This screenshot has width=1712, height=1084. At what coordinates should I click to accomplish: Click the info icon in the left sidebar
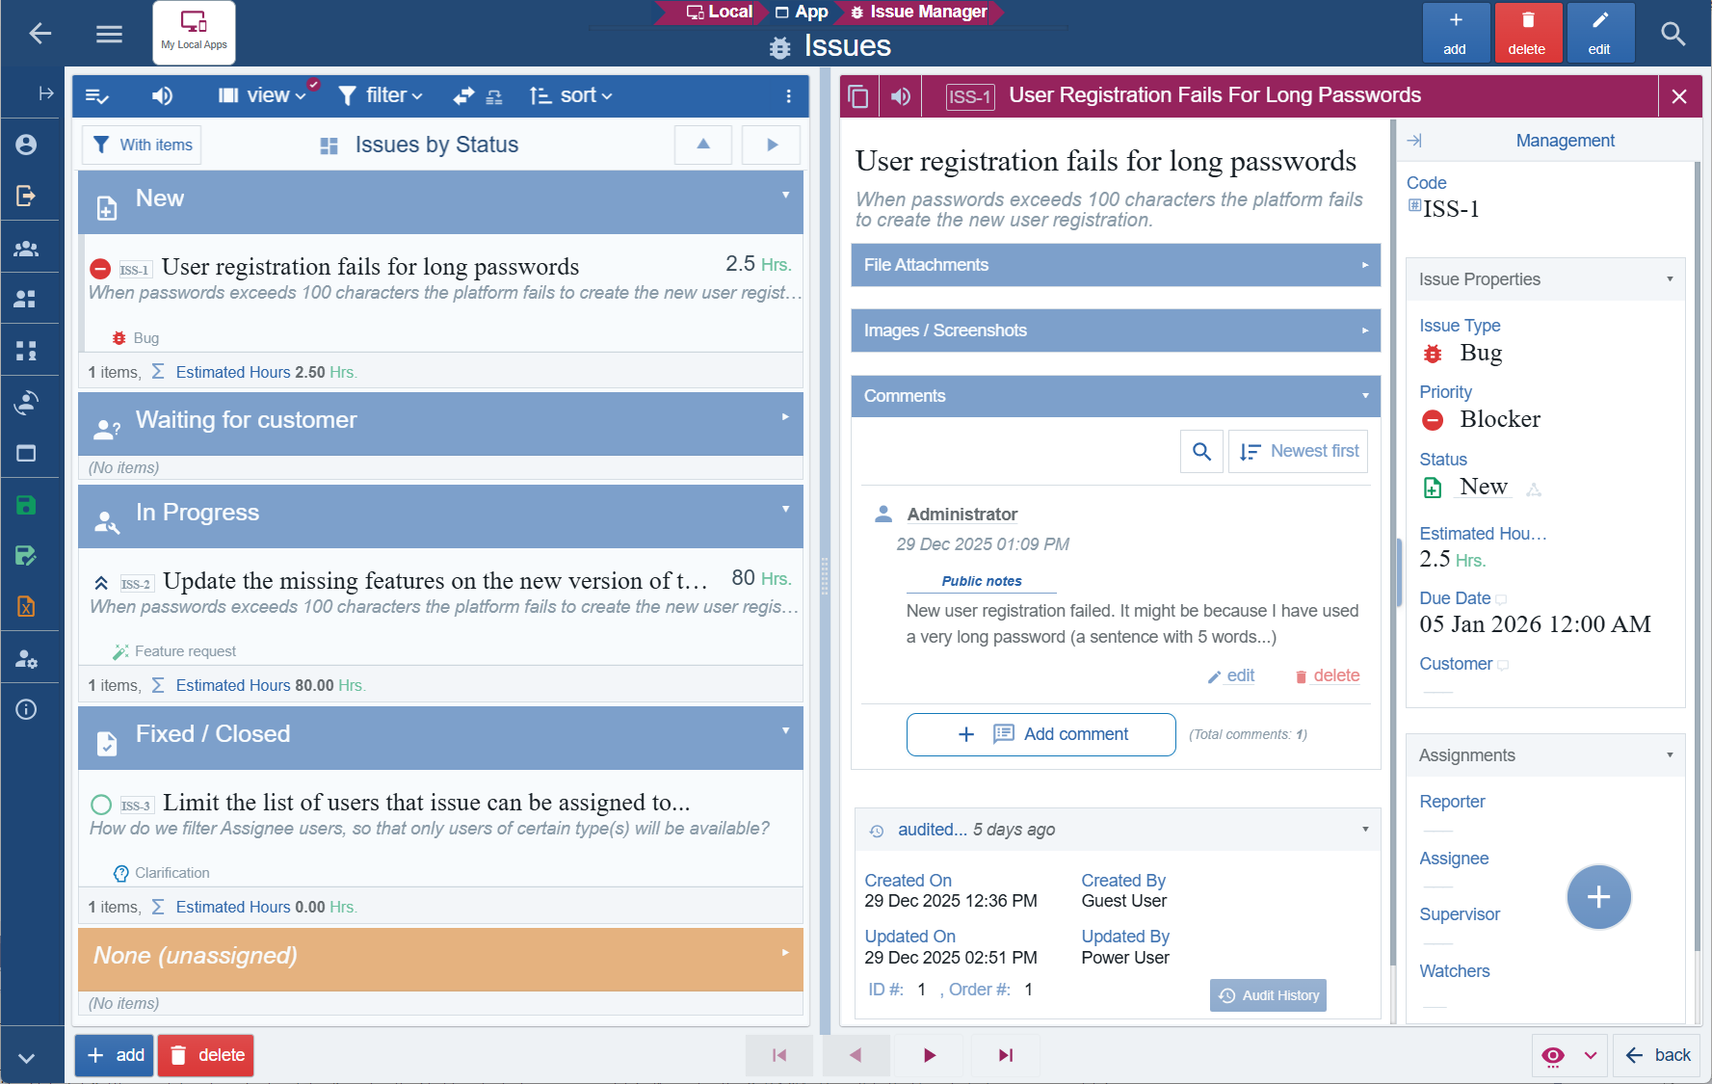28,709
